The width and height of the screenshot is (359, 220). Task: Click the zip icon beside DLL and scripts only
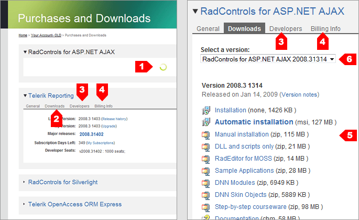[x=205, y=147]
